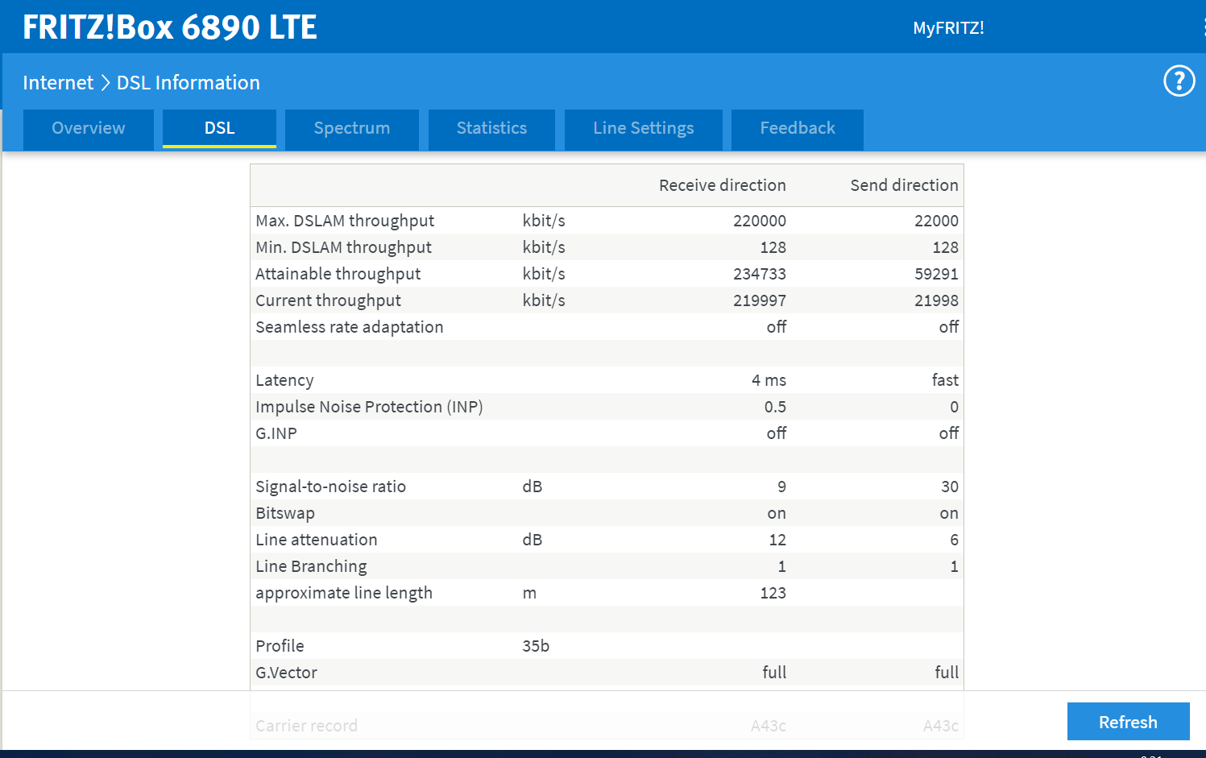Screen dimensions: 1206x758
Task: Go to the Statistics tab
Action: click(491, 129)
